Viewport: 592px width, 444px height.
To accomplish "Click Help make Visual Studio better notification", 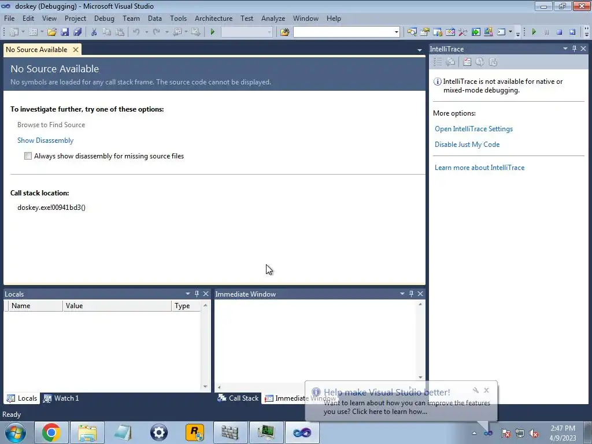I will pyautogui.click(x=401, y=401).
